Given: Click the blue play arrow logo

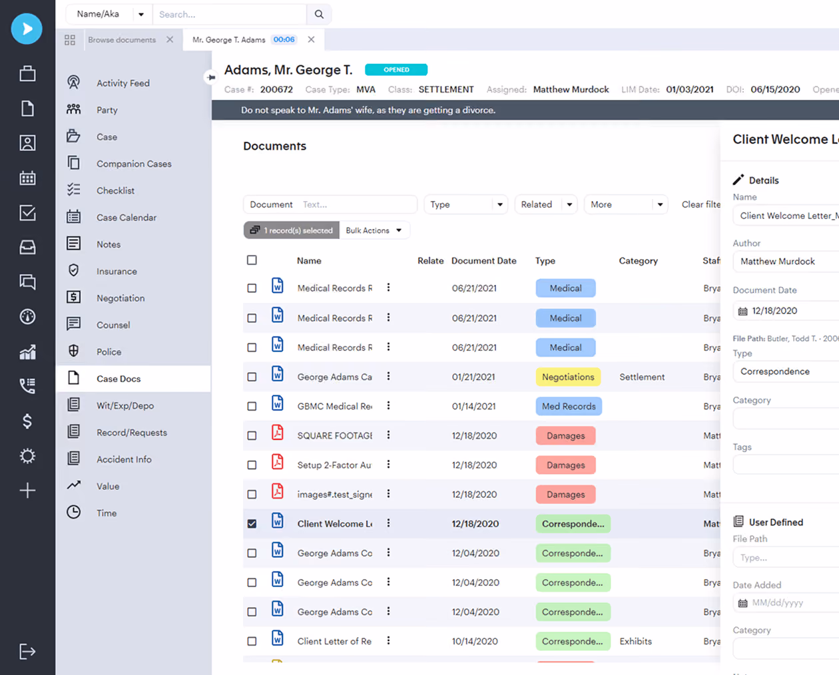Looking at the screenshot, I should pos(27,29).
